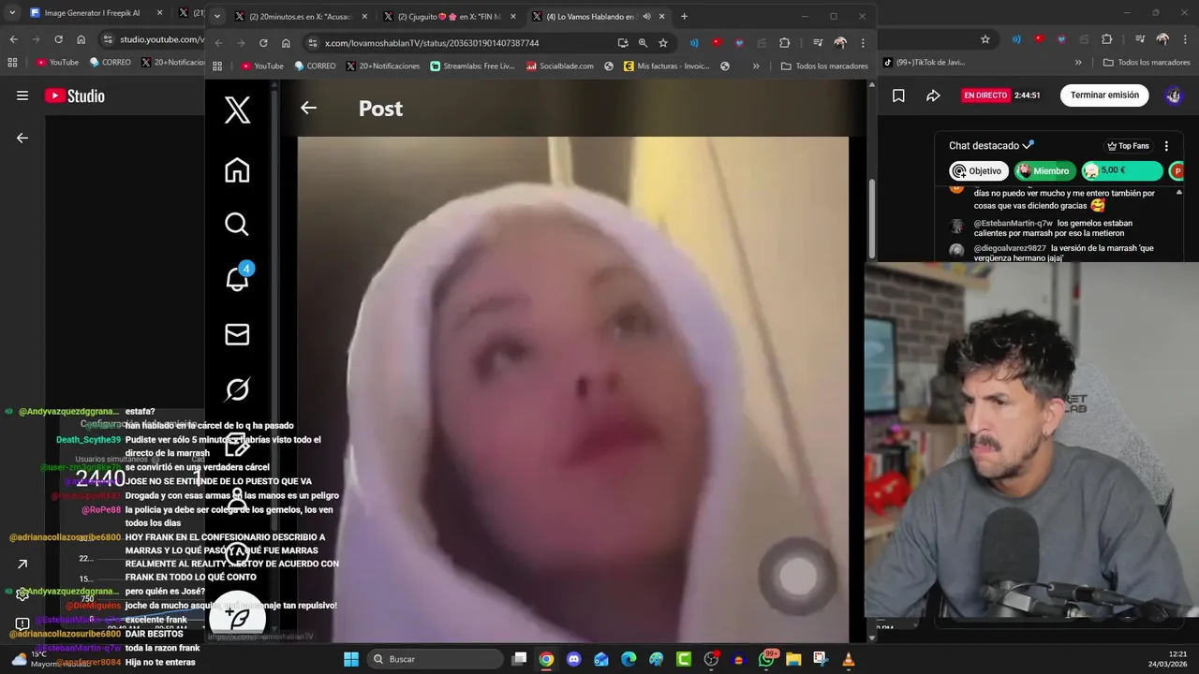1199x674 pixels.
Task: Open Chrome three-dot menu in front window
Action: [x=863, y=43]
